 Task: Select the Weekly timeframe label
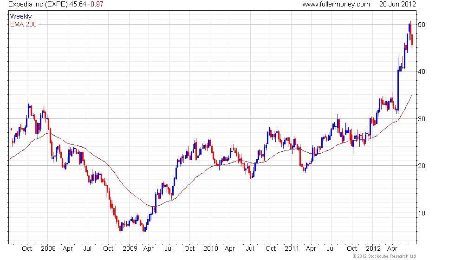(20, 17)
